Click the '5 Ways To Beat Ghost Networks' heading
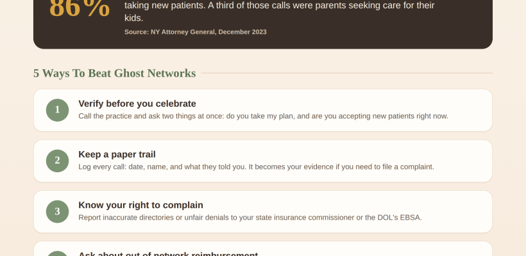This screenshot has height=256, width=526. 114,73
